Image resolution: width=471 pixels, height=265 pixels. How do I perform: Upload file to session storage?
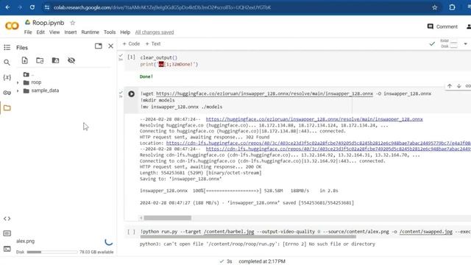pyautogui.click(x=24, y=60)
